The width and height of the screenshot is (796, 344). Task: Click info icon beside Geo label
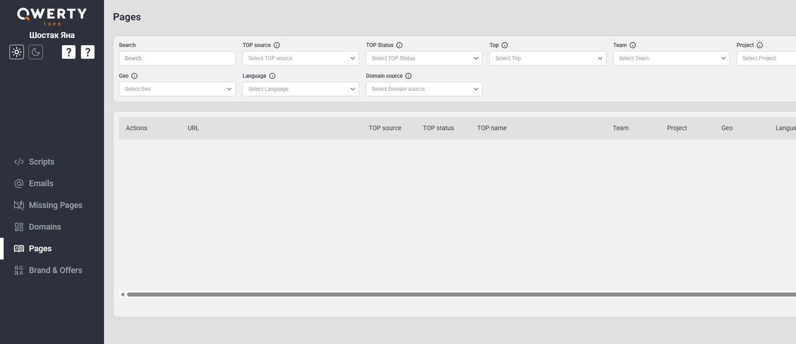tap(134, 76)
